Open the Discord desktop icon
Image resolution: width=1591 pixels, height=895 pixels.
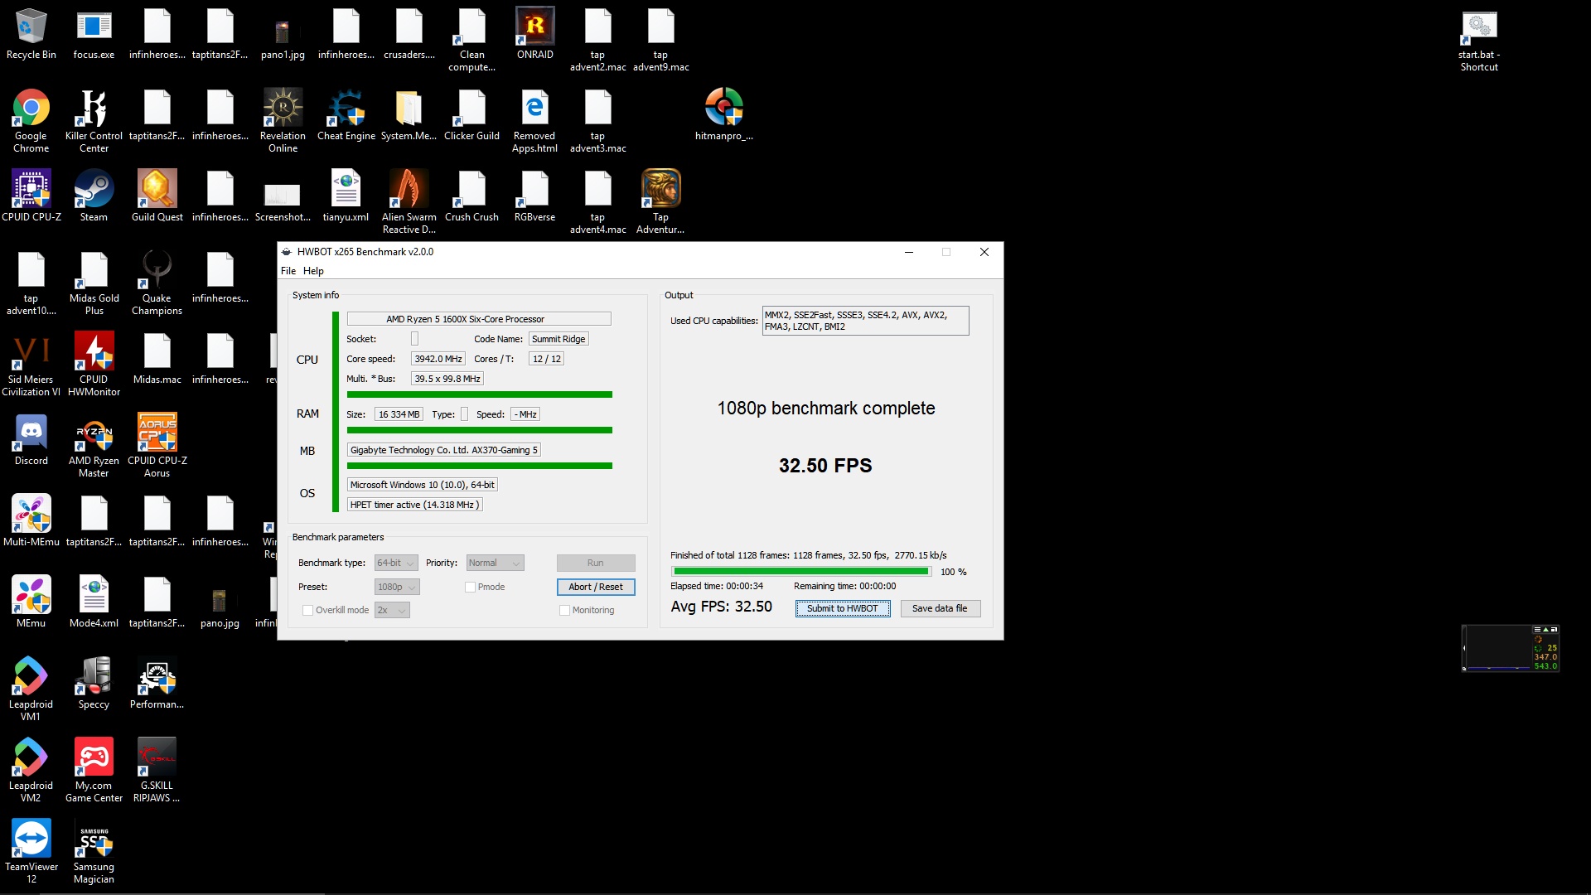[x=31, y=439]
